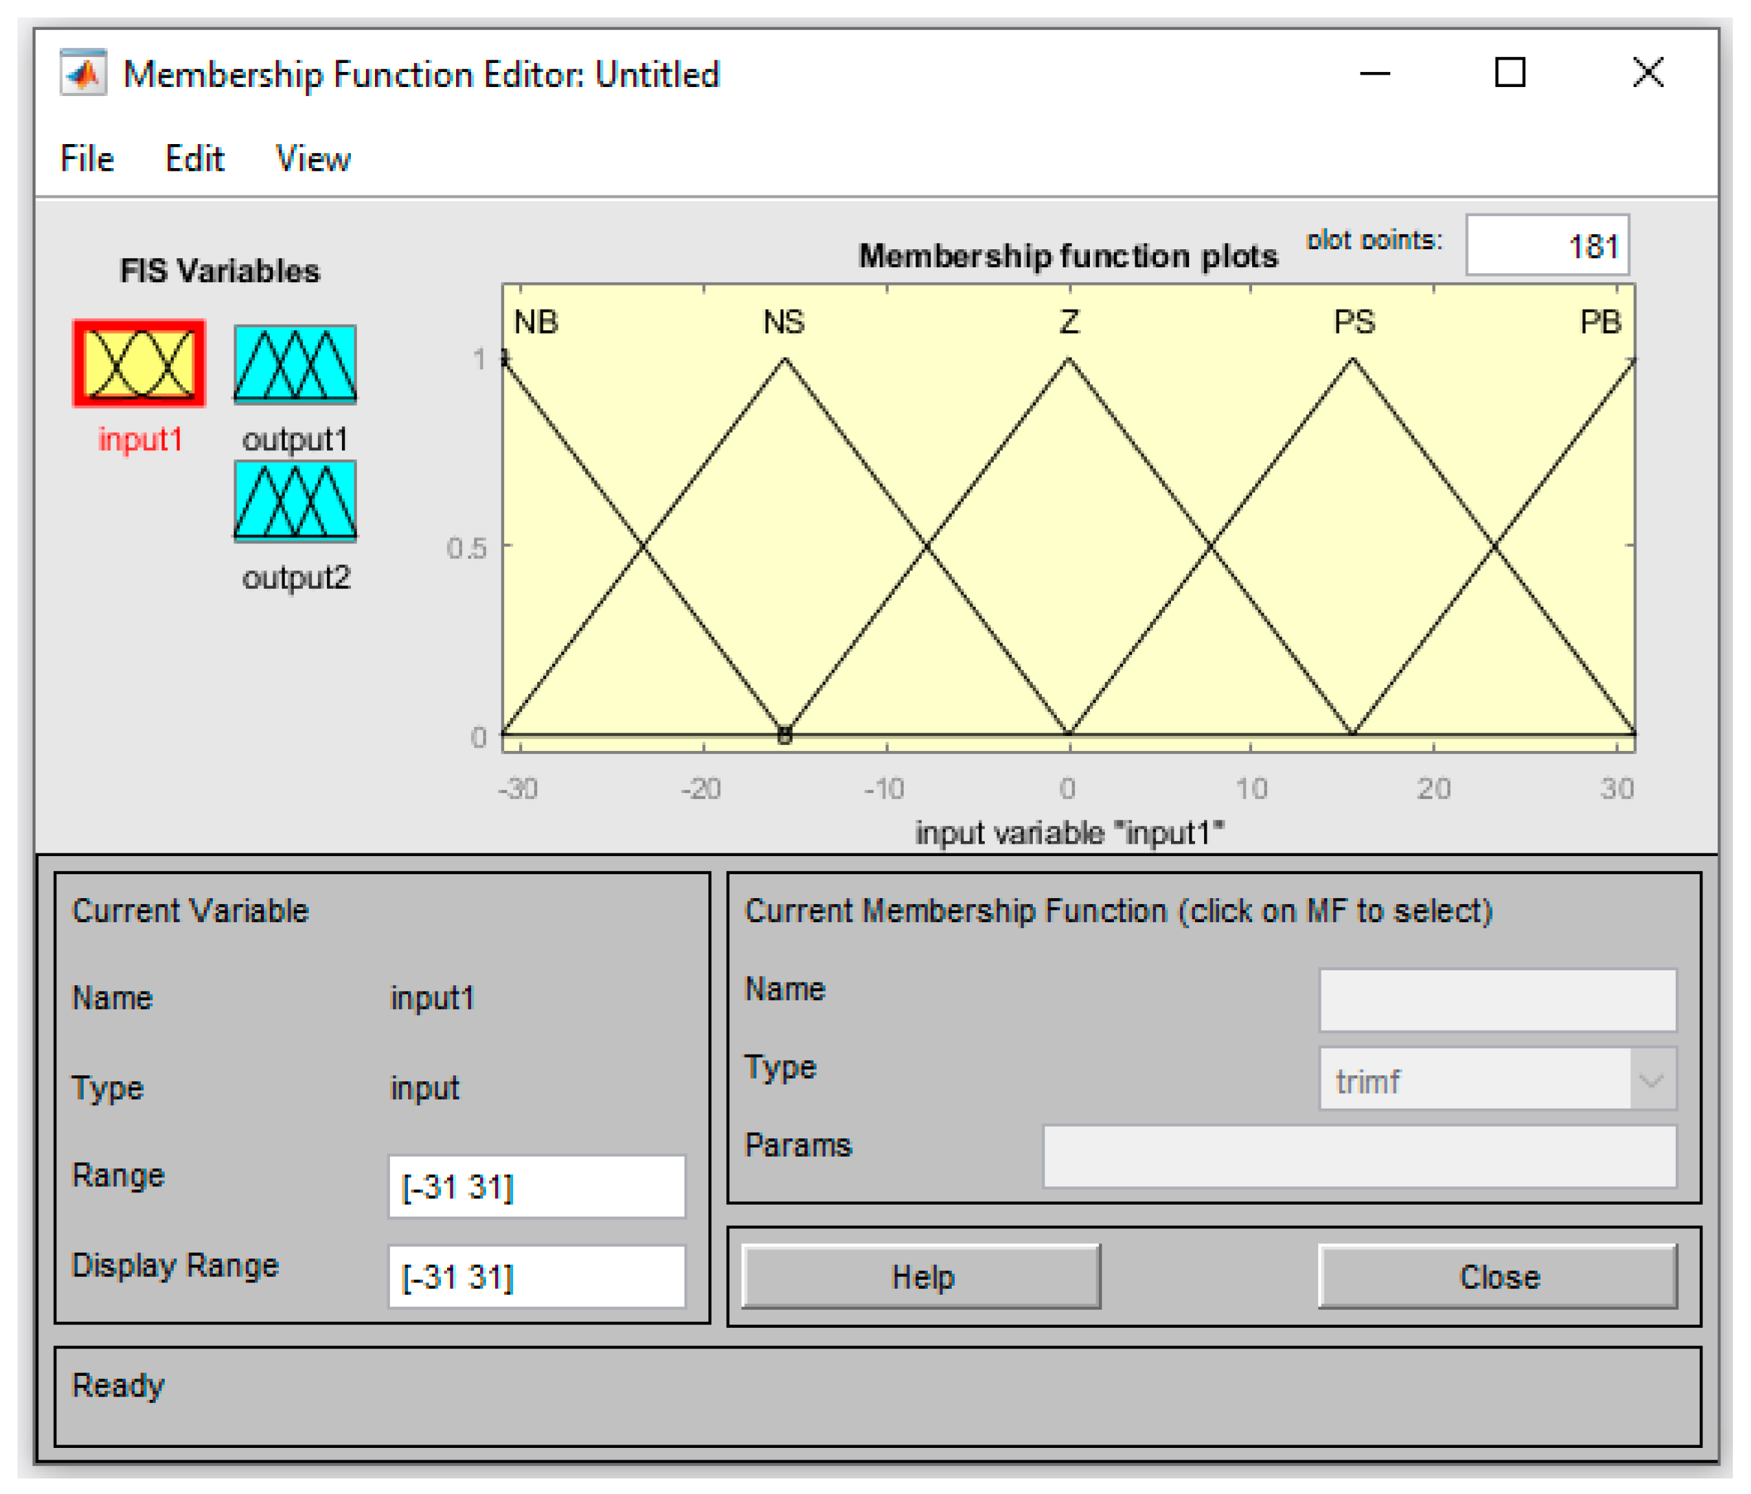The height and width of the screenshot is (1494, 1751).
Task: Select the PB membership function label
Action: (1600, 322)
